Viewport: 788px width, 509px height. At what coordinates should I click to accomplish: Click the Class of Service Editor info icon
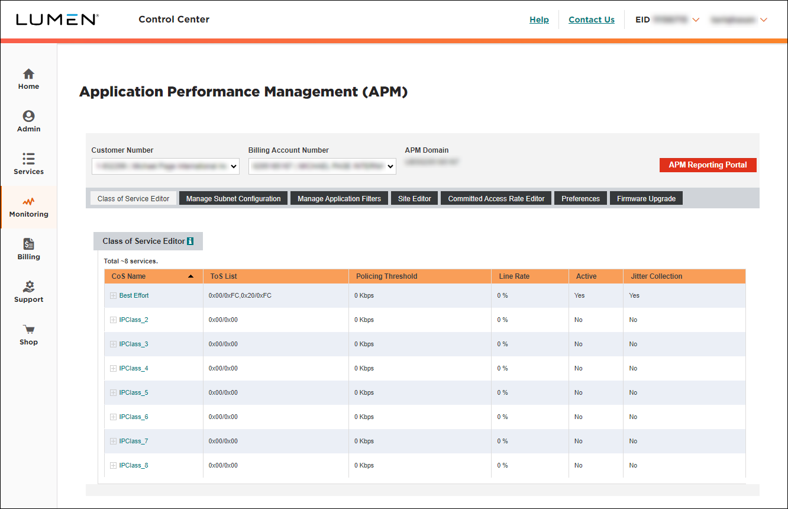[x=190, y=241]
